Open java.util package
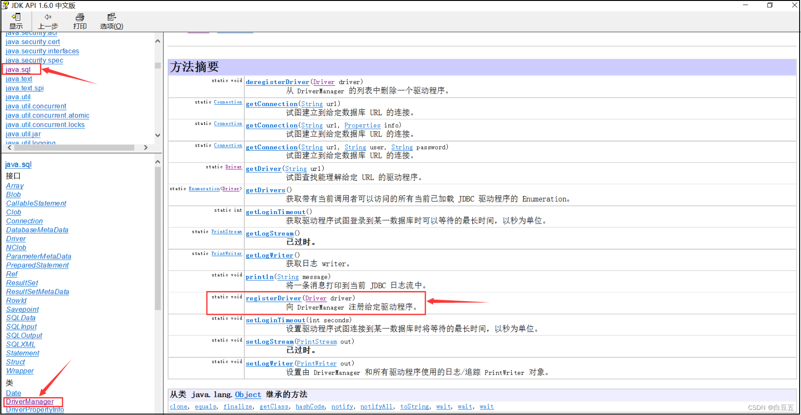This screenshot has width=801, height=415. 18,97
